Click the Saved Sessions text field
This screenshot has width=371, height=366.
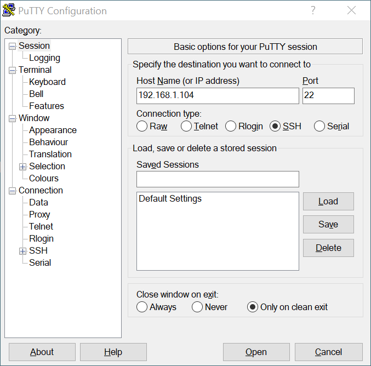tap(218, 179)
